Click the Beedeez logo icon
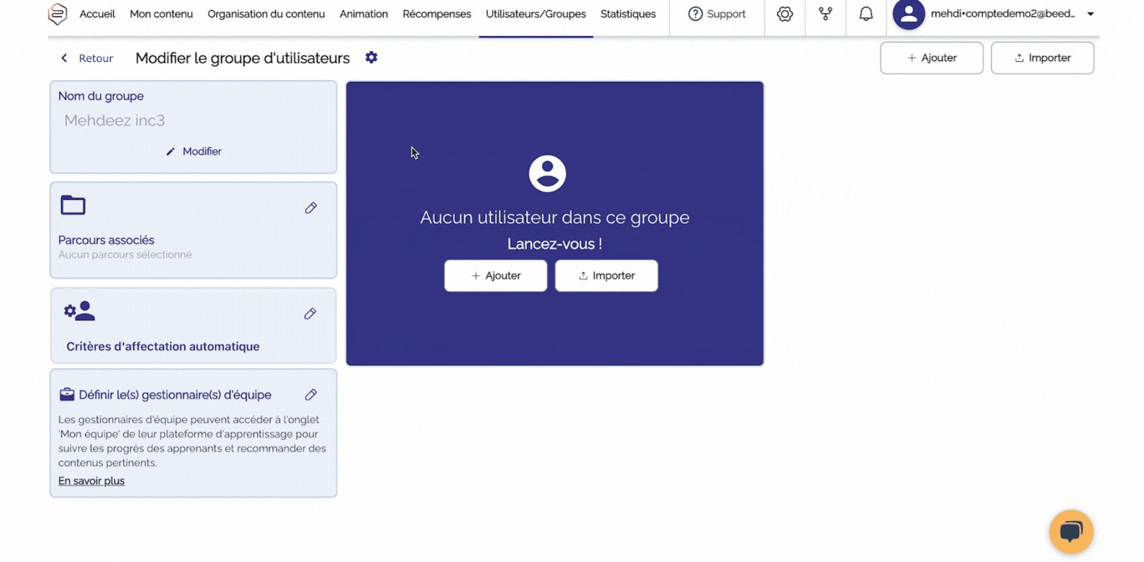The image size is (1144, 562). [x=58, y=13]
